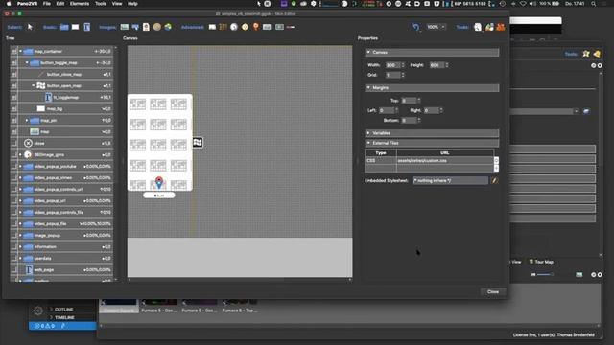Image resolution: width=614 pixels, height=345 pixels.
Task: Adjust thumbnail size slider in main window
Action: point(544,275)
